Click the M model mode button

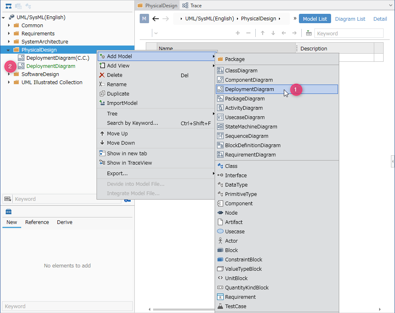pos(144,19)
